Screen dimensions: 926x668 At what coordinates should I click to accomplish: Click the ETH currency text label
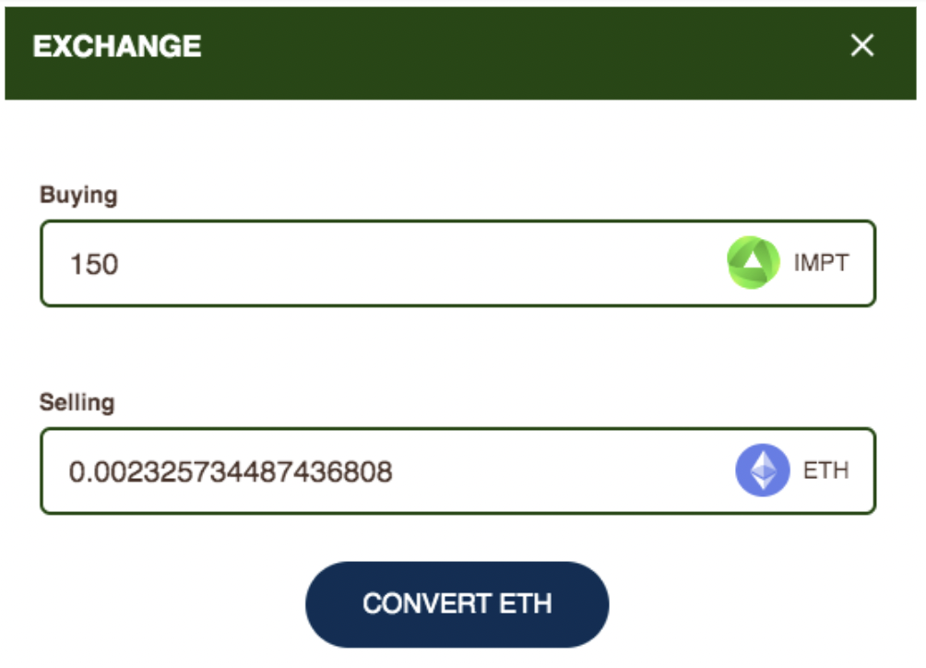[825, 471]
